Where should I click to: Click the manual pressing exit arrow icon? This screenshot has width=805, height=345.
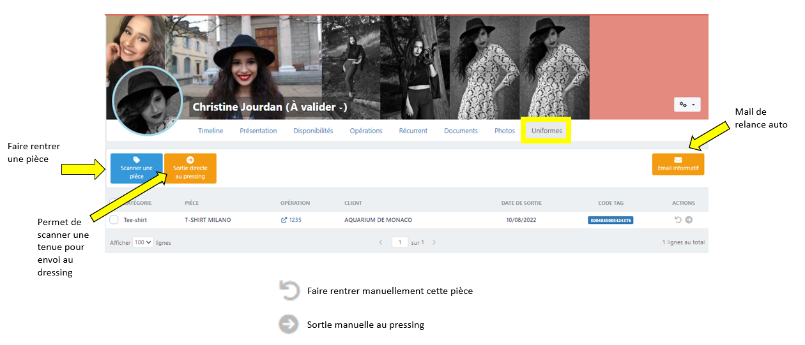tap(689, 220)
